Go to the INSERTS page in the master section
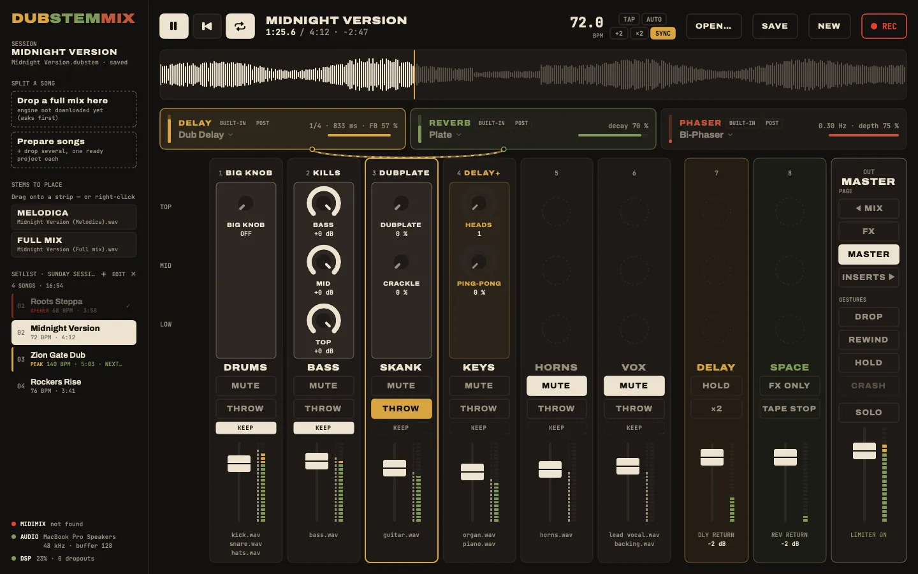 click(868, 277)
